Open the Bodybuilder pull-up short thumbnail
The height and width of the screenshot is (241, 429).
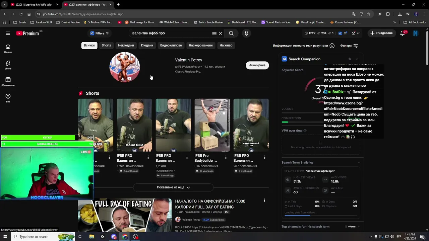(212, 125)
